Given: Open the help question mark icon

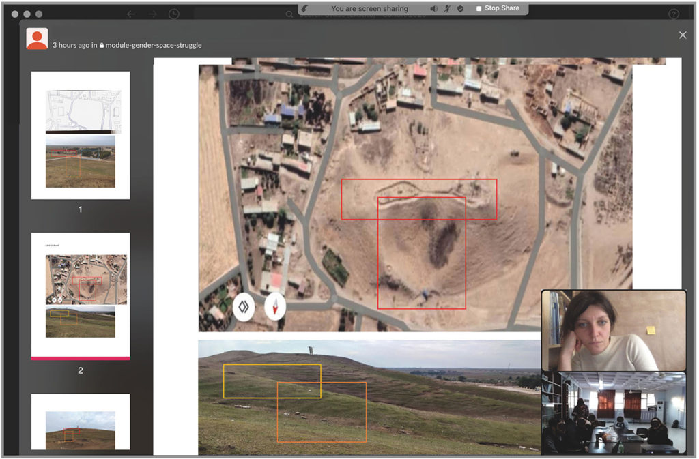Looking at the screenshot, I should pyautogui.click(x=674, y=14).
